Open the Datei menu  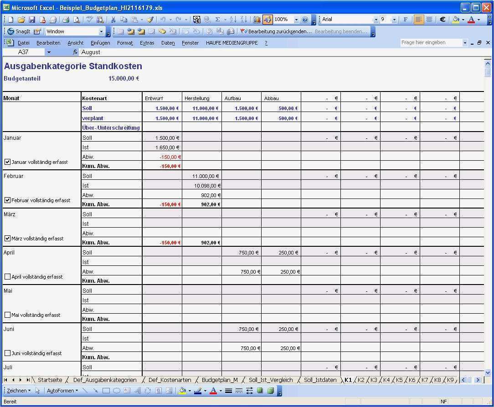(24, 43)
